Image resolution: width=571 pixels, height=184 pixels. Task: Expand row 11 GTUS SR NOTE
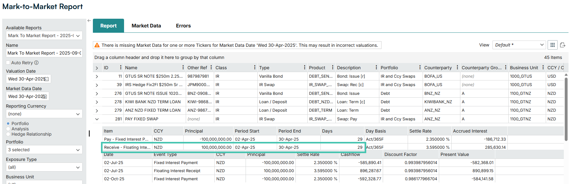click(97, 76)
